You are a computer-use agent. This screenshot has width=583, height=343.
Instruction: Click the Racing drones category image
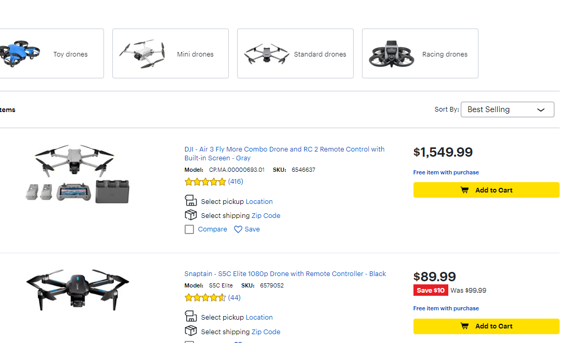coord(391,54)
